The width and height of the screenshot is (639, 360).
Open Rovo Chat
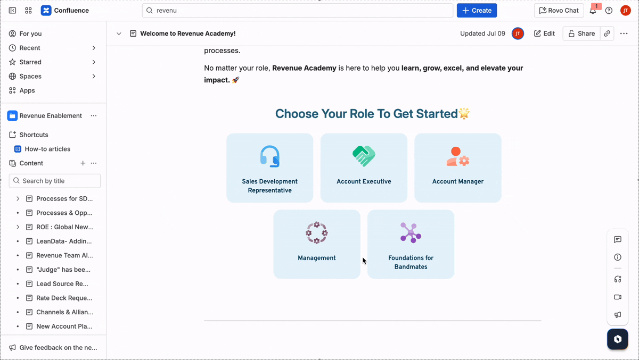(x=559, y=11)
